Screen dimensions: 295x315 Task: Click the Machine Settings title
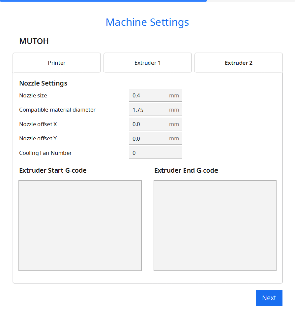(x=147, y=22)
